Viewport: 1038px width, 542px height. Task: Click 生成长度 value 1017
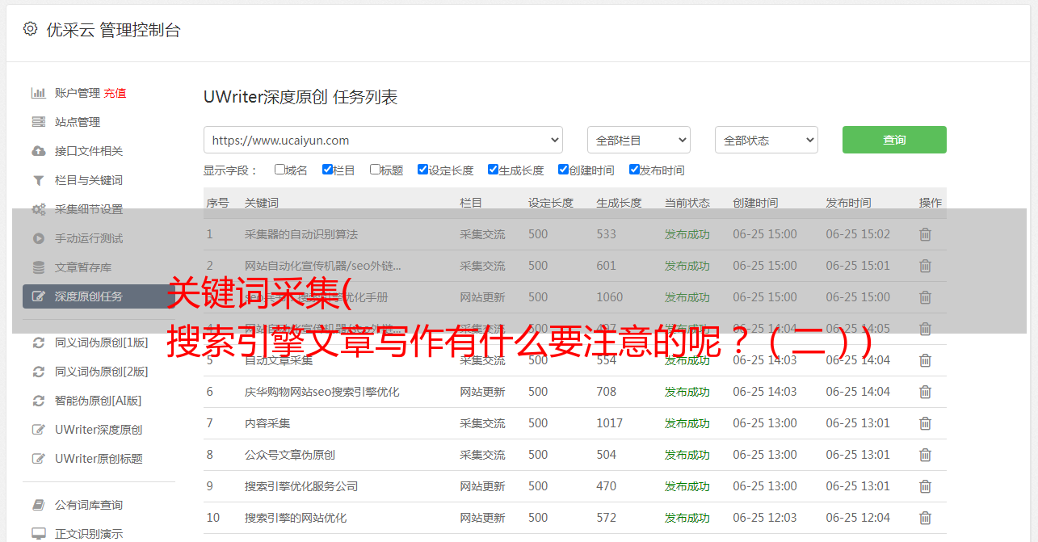(610, 423)
